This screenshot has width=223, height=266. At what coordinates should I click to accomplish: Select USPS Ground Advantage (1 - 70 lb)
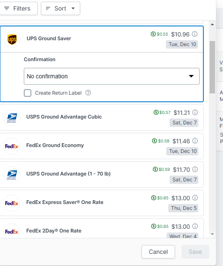coord(101,175)
